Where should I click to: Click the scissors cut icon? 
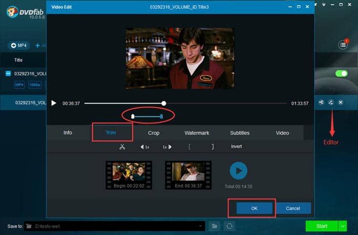122,147
